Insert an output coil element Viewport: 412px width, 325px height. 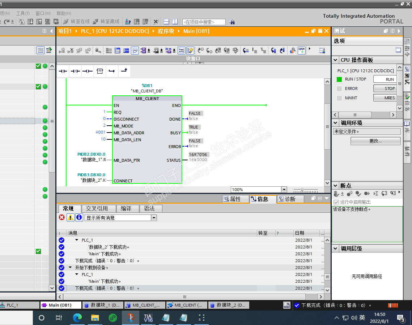pyautogui.click(x=87, y=71)
